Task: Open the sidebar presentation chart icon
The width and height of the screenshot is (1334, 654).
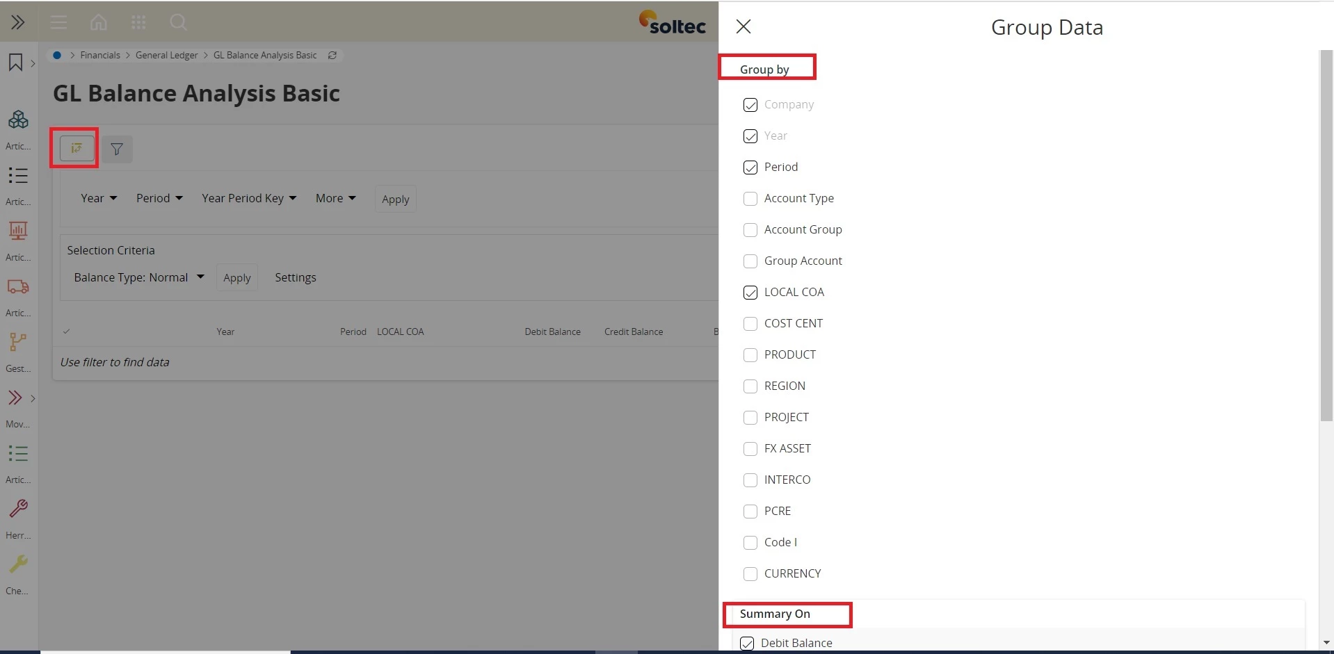Action: (18, 231)
